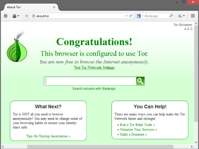199x149 pixels.
Task: Click the vertical scrollbar down arrow
Action: point(196,142)
